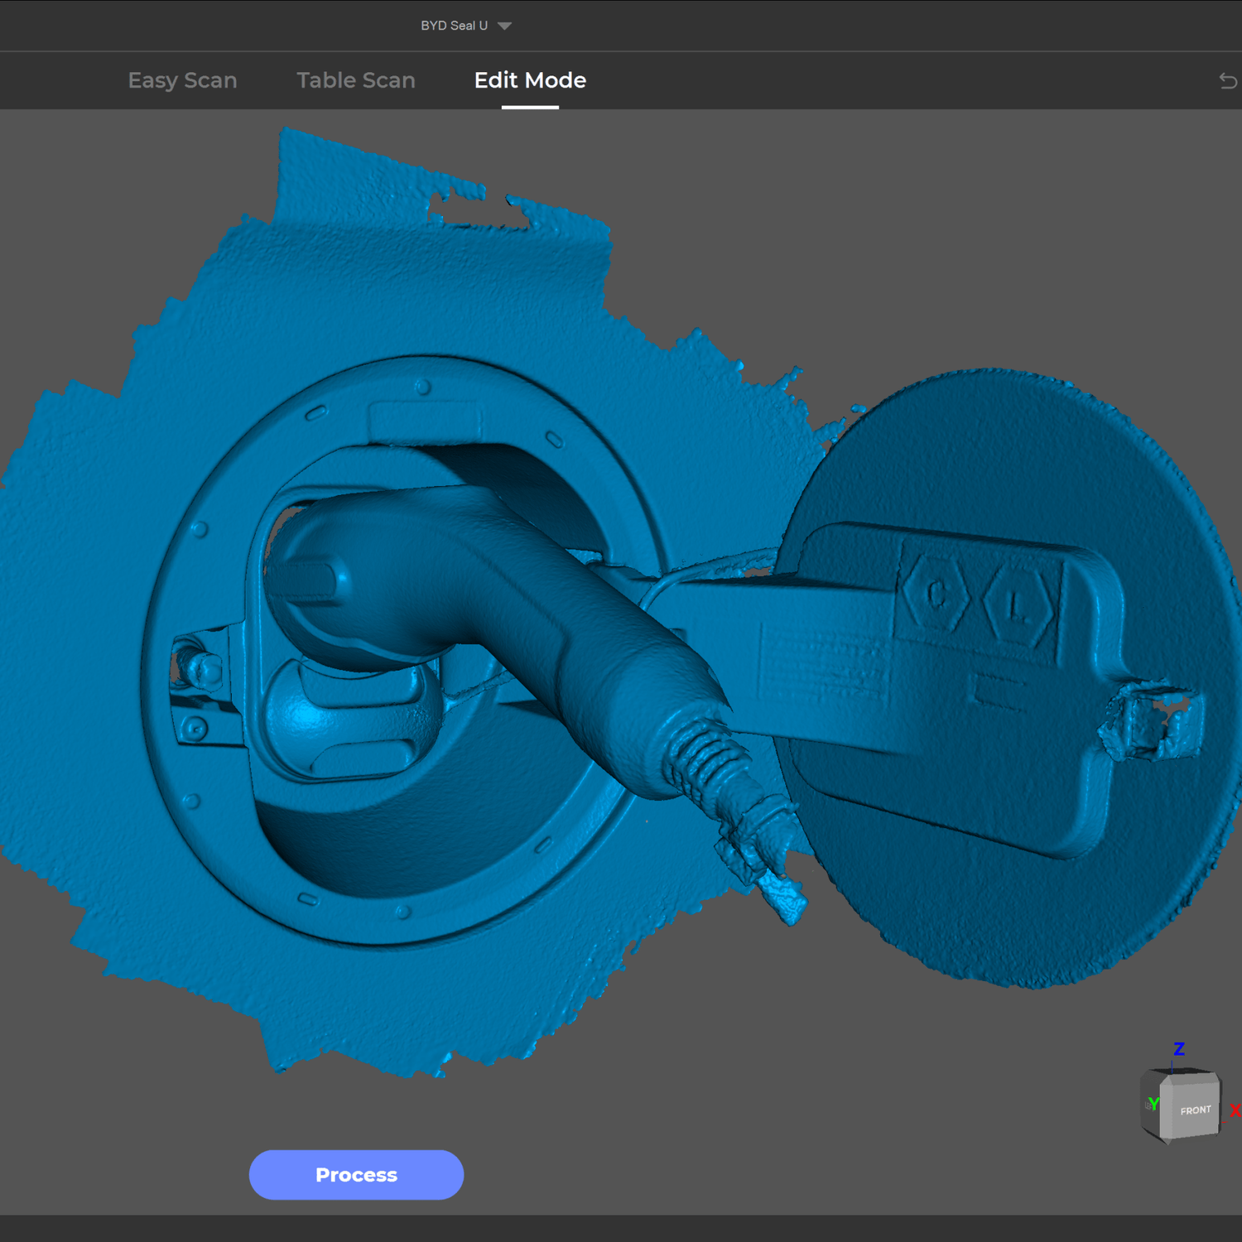
Task: Click the green Y axis label
Action: pyautogui.click(x=1153, y=1104)
